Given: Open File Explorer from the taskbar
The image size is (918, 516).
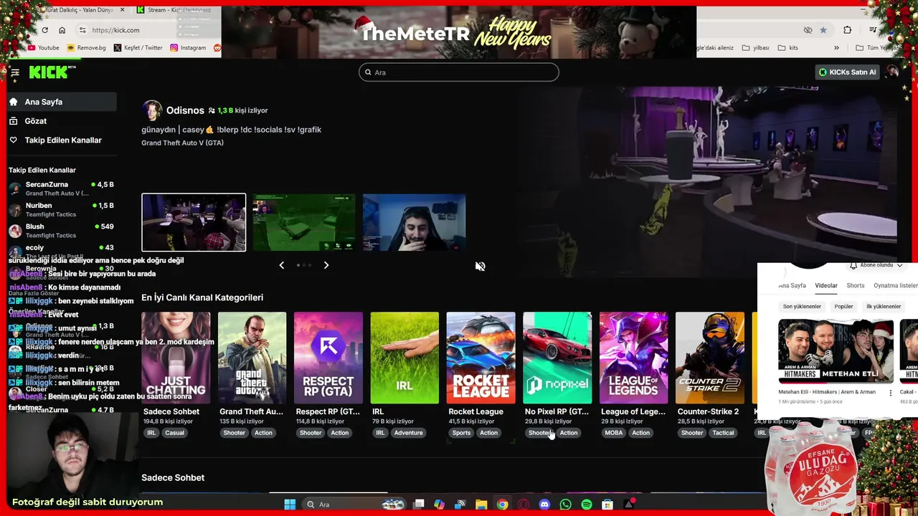Looking at the screenshot, I should (x=481, y=505).
